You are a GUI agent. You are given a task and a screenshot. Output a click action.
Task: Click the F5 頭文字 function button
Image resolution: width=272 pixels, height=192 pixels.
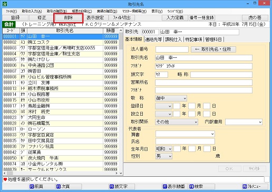click(122, 186)
